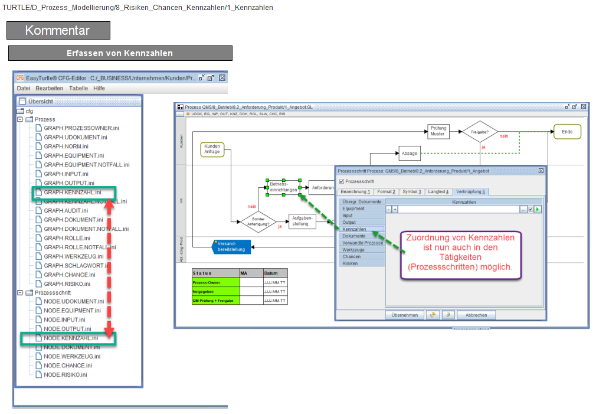Select Equipment in link list

click(362, 208)
